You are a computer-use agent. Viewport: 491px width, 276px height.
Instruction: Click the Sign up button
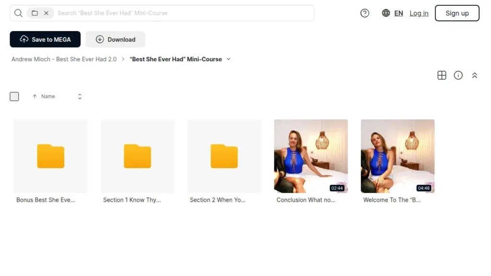coord(457,13)
